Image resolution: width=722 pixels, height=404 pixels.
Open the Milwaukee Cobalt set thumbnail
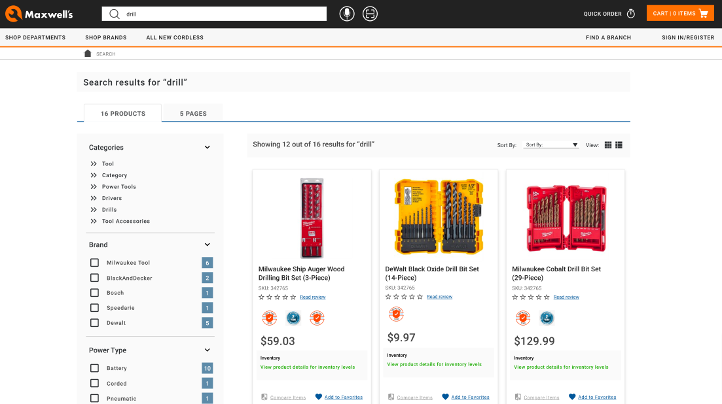point(566,218)
